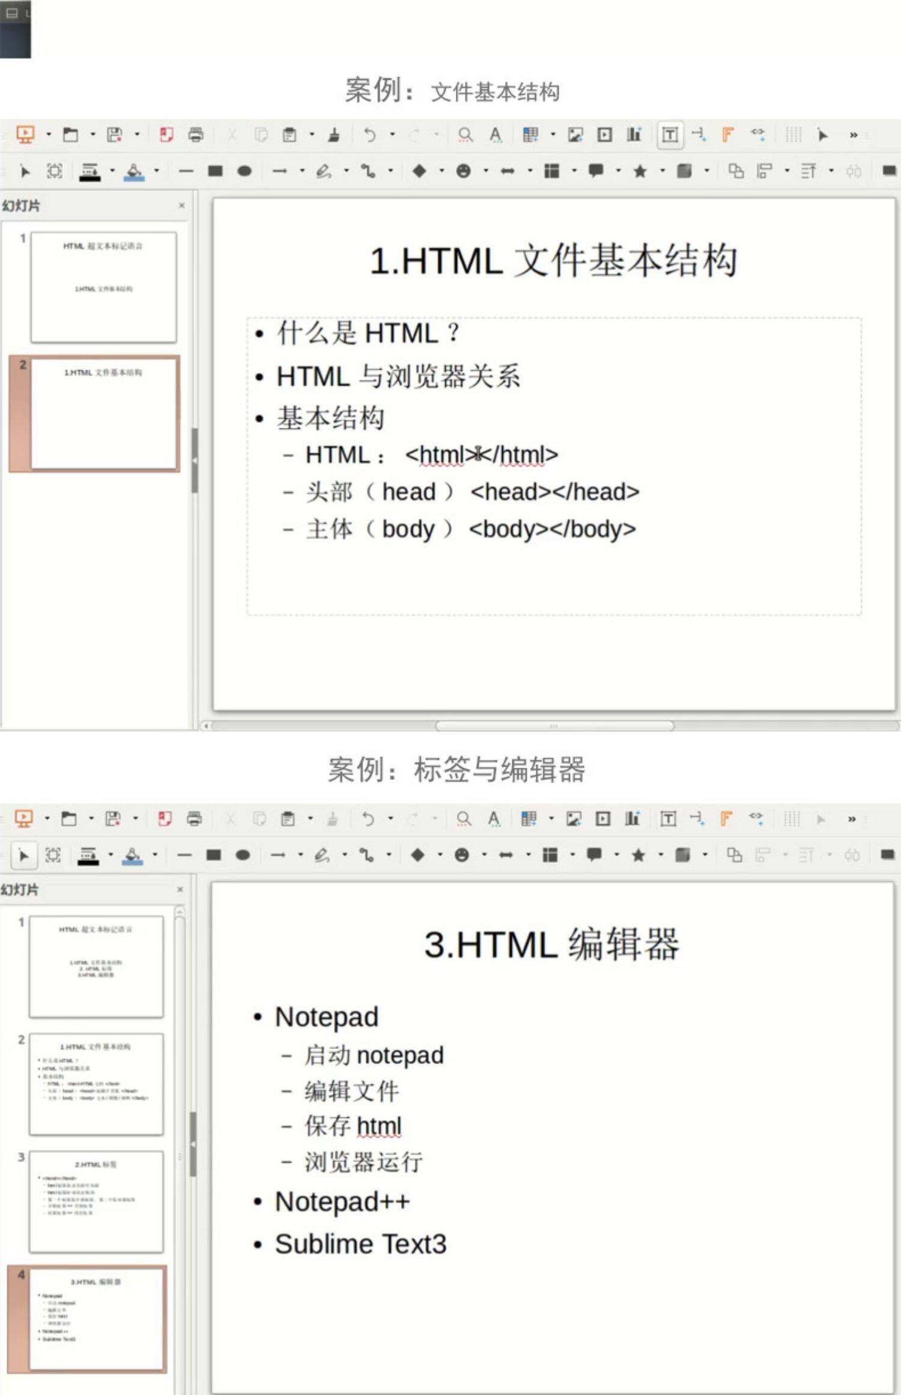The height and width of the screenshot is (1395, 901).
Task: Choose Line tool in the 3.HTML 编辑器 editor
Action: (x=184, y=855)
